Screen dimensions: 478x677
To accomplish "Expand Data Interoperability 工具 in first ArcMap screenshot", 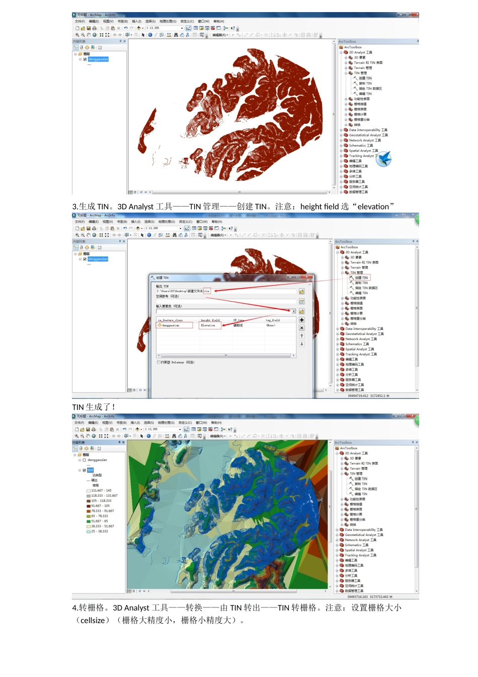I will (x=341, y=130).
